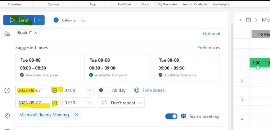Remove the Microsoft Teams Meeting location
This screenshot has width=270, height=130.
(77, 115)
